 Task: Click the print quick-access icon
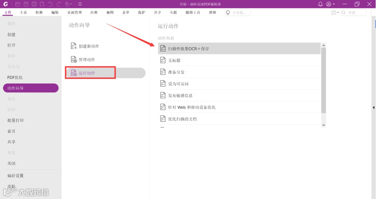[34, 4]
